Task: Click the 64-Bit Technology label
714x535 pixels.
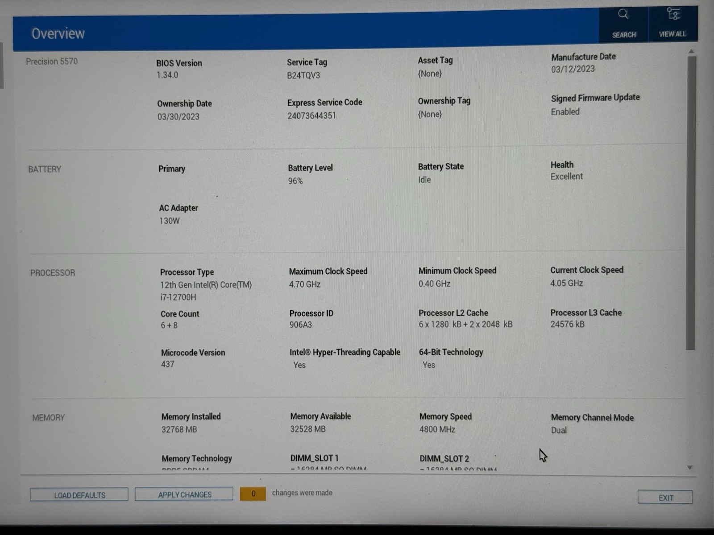Action: pos(451,352)
